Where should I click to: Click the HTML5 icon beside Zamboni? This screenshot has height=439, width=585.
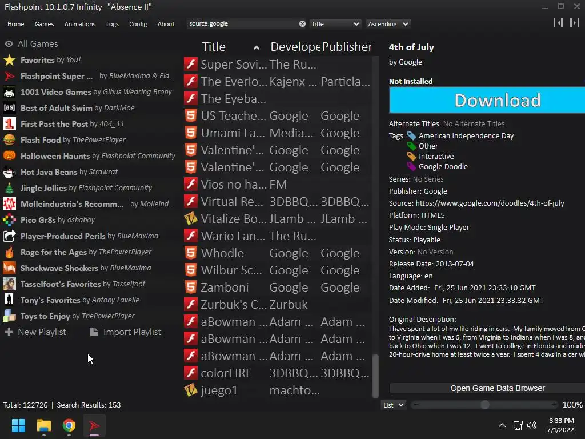pos(191,288)
